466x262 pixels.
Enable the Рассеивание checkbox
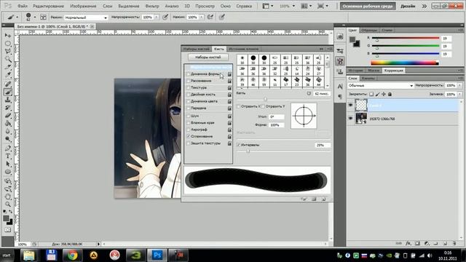click(x=188, y=81)
